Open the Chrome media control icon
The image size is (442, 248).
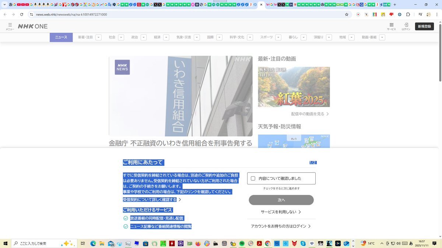coord(420,14)
